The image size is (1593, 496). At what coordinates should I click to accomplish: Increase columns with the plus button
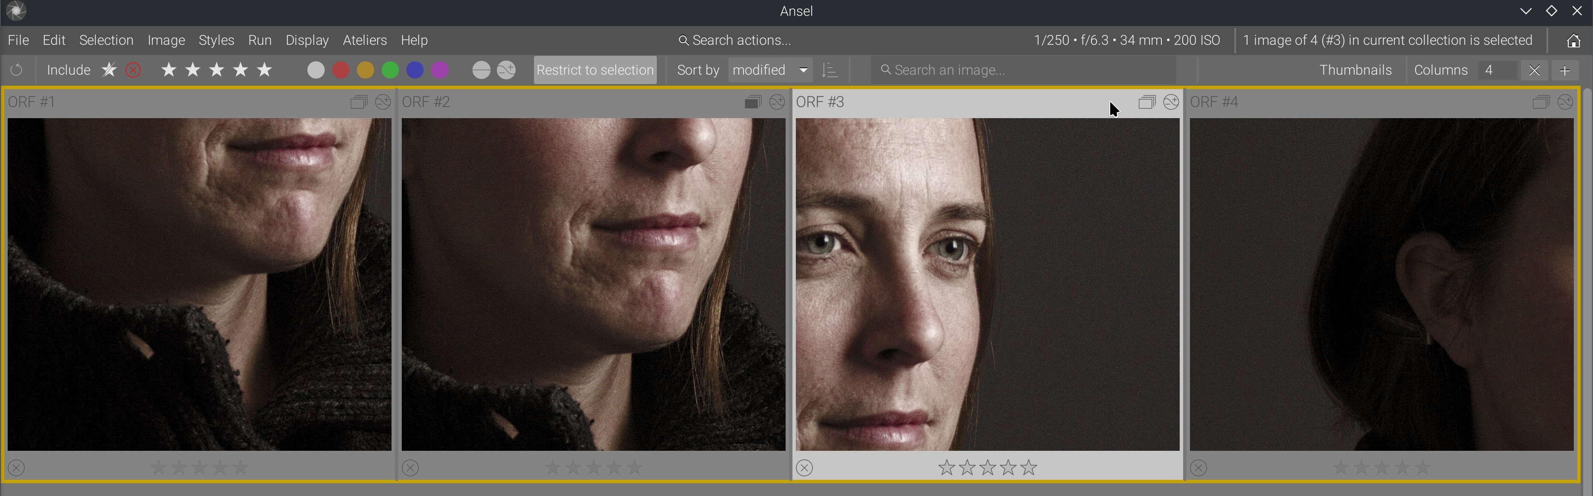[1564, 70]
